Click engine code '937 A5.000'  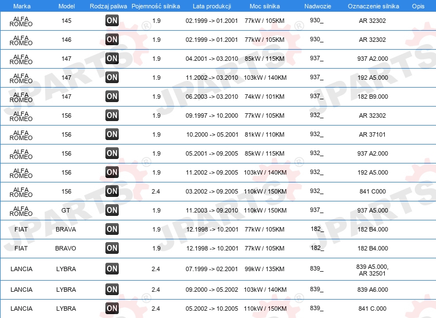coord(372,210)
